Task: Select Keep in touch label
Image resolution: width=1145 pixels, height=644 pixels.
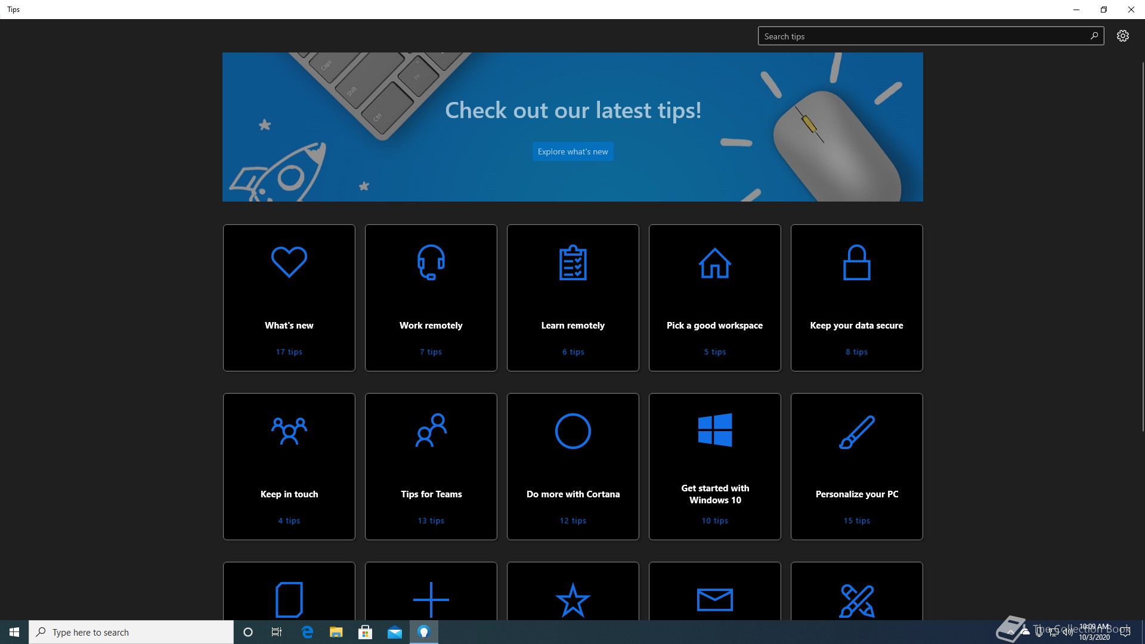Action: (x=289, y=494)
